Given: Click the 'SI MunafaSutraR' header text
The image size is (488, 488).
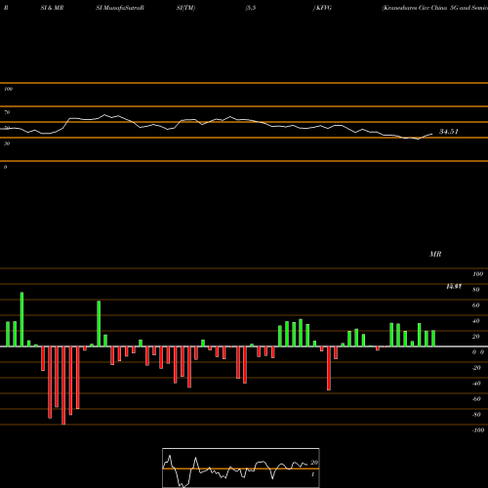Looking at the screenshot, I should [x=120, y=8].
